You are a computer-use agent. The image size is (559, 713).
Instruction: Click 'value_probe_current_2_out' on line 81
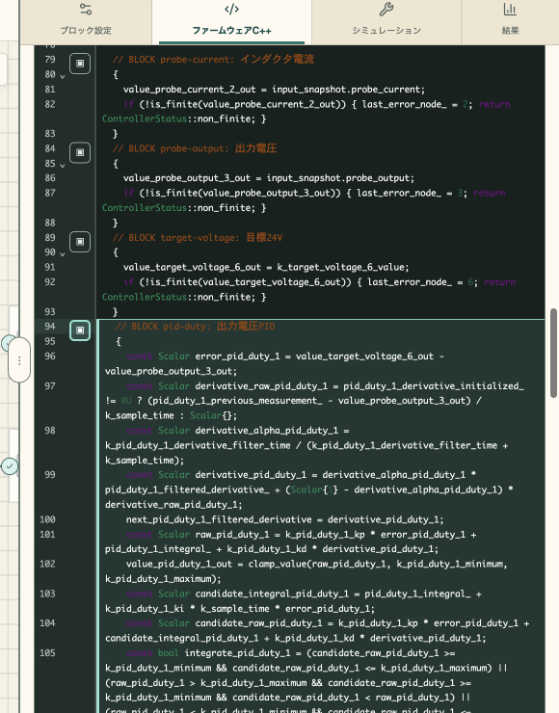click(x=189, y=90)
